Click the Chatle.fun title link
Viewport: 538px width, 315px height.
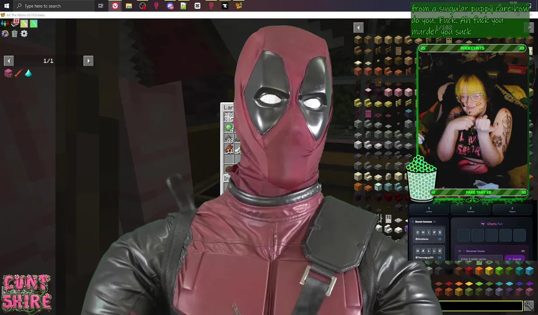coord(495,224)
